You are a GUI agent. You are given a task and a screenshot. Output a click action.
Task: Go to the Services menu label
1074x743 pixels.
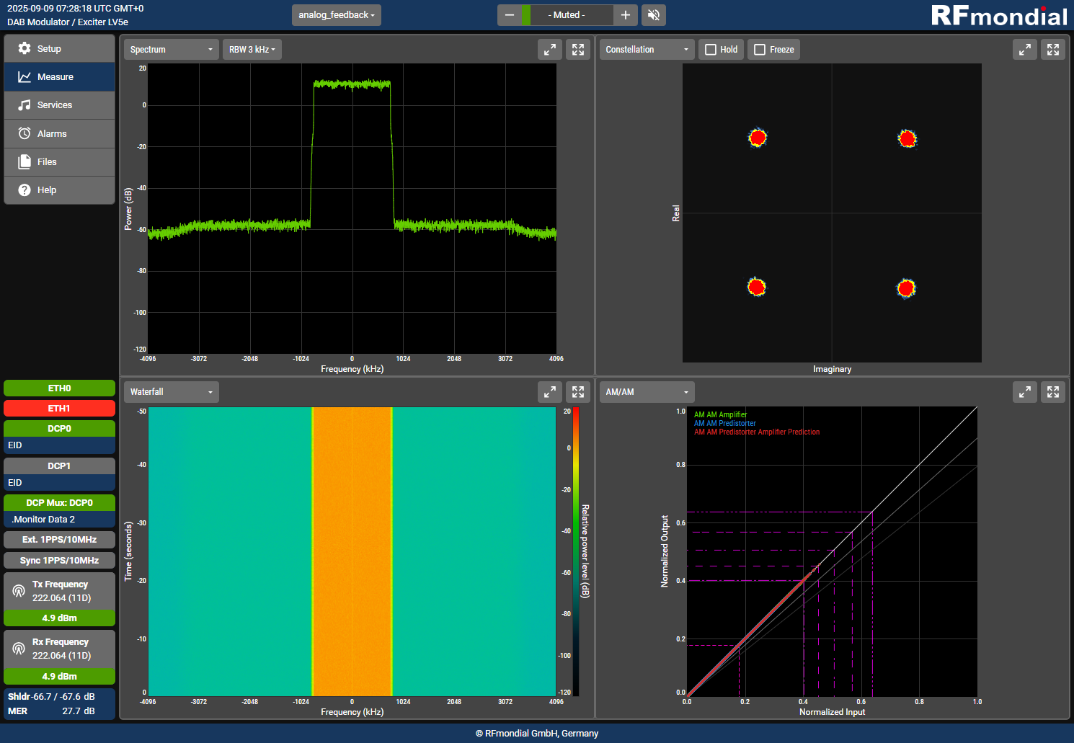[55, 105]
